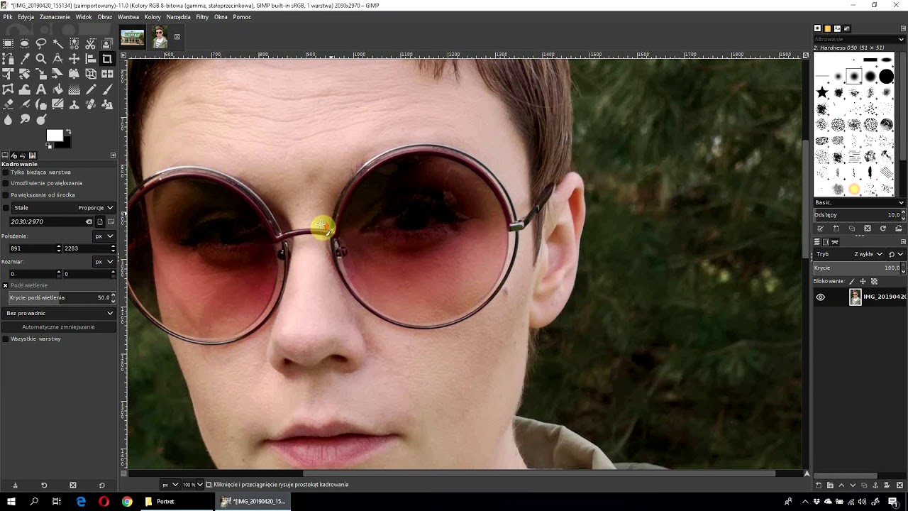Select the Heal bandage tool
The image size is (908, 511).
(x=91, y=104)
